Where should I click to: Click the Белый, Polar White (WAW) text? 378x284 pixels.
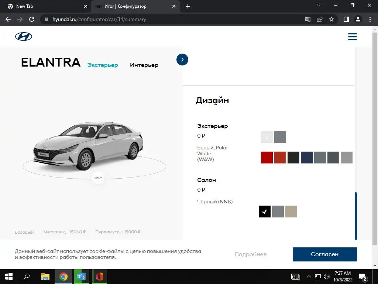(213, 153)
